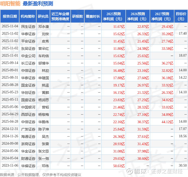Click 34.89亿 forecast for 2027
The width and height of the screenshot is (188, 177).
tap(167, 115)
